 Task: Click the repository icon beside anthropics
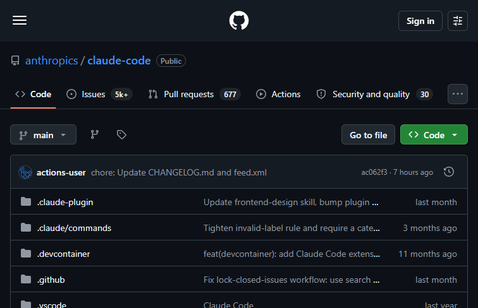tap(15, 61)
